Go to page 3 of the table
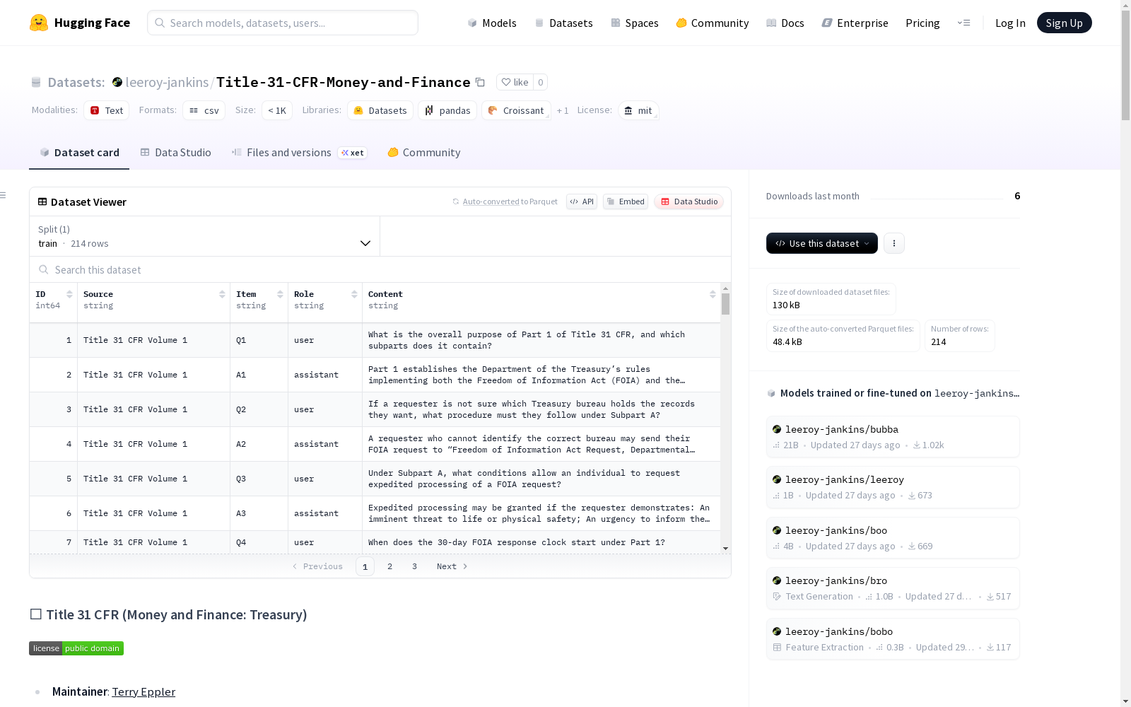 [x=414, y=566]
